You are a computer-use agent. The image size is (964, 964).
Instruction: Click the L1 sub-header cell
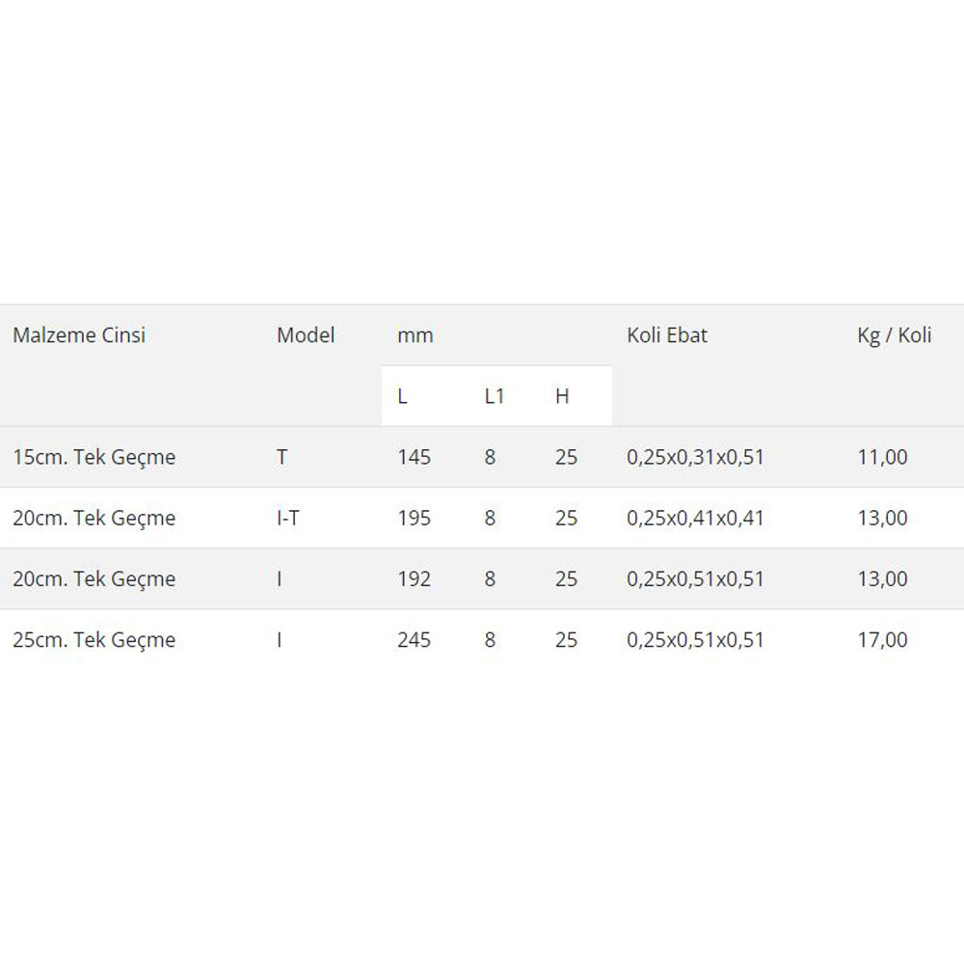click(x=495, y=396)
